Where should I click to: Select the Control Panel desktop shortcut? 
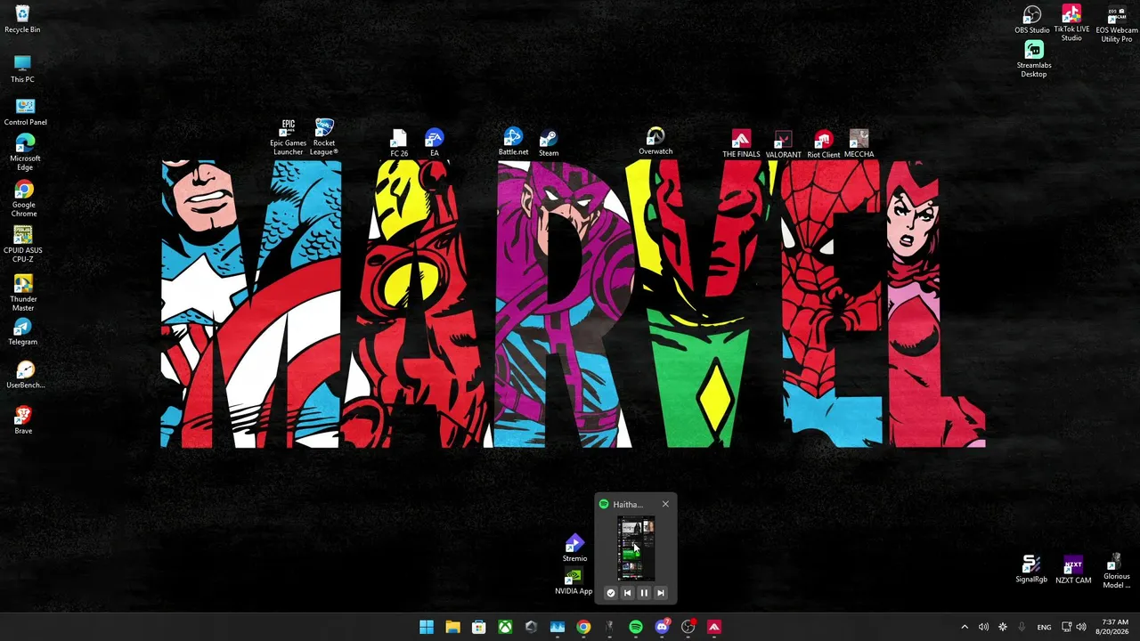[25, 111]
